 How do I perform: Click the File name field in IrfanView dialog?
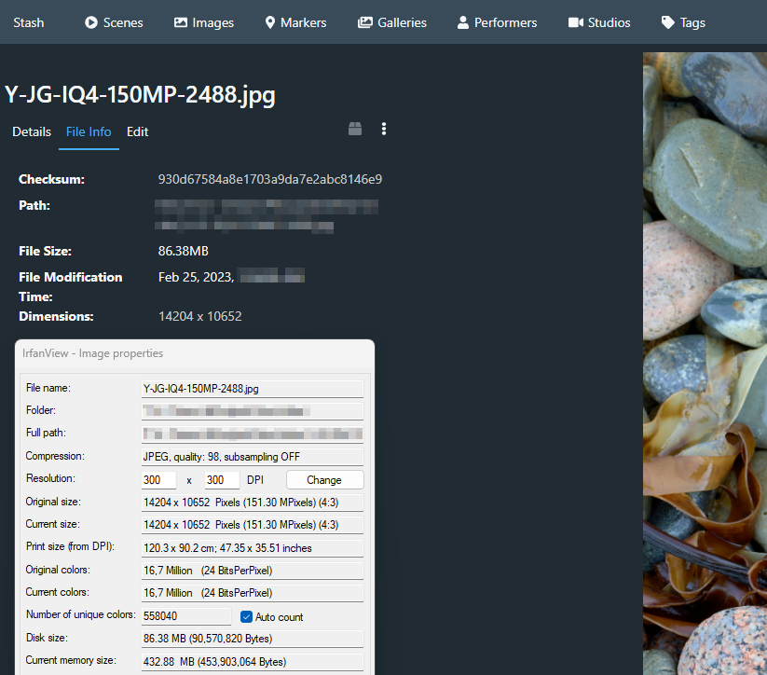pos(252,388)
